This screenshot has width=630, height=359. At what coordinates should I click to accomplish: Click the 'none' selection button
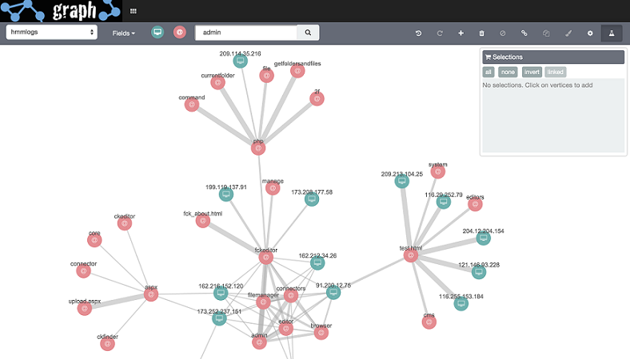point(508,72)
